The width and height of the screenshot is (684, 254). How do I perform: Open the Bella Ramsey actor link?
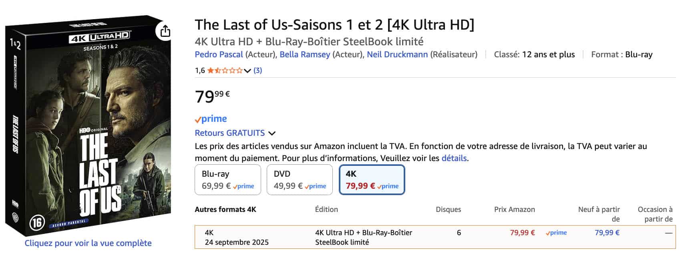305,54
